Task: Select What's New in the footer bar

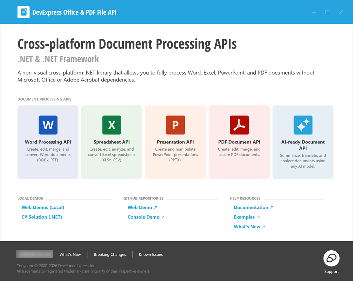Action: pos(70,254)
